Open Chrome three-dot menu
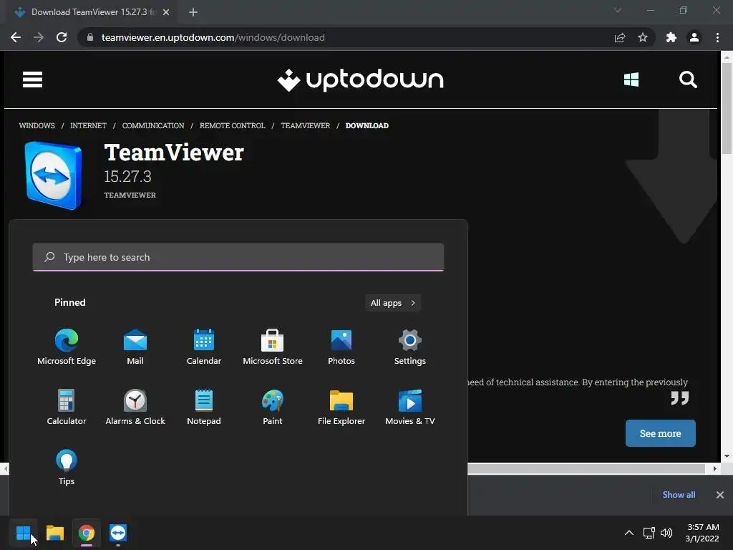The width and height of the screenshot is (733, 550). coord(717,37)
